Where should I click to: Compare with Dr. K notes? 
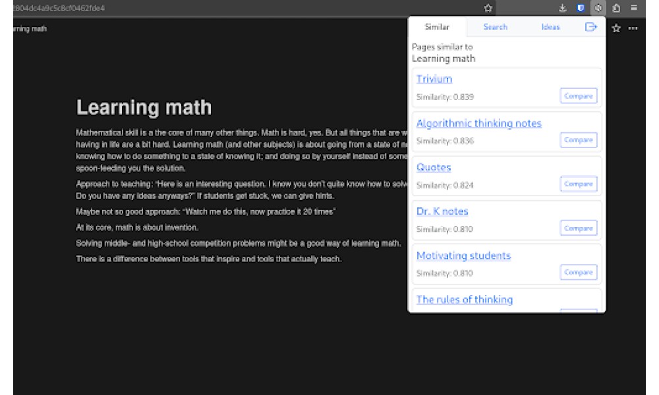579,228
